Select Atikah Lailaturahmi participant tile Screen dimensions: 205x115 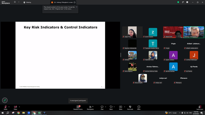[194, 44]
